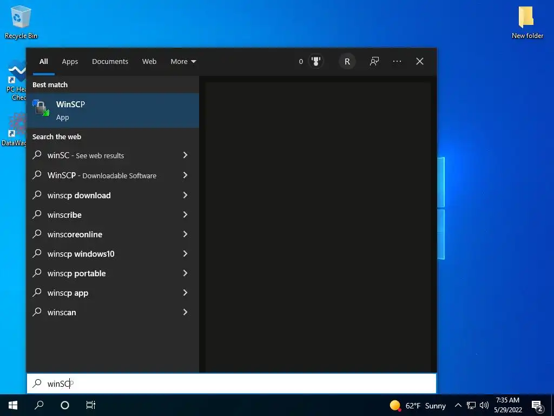This screenshot has height=416, width=554.
Task: Expand arrow for WinSCP Downloadable Software
Action: point(185,175)
